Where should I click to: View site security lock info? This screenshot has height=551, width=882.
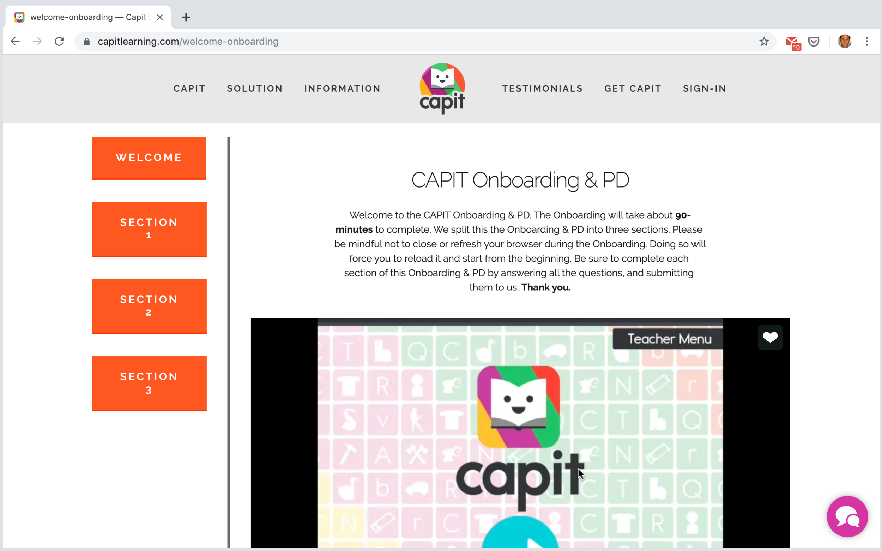87,42
